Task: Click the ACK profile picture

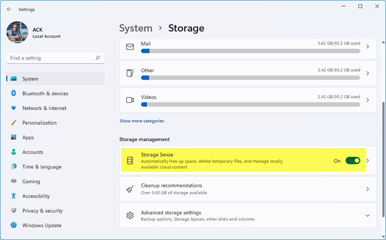Action: click(x=17, y=32)
